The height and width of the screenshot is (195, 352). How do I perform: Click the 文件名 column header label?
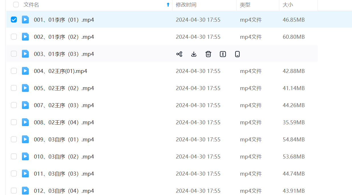tap(31, 5)
